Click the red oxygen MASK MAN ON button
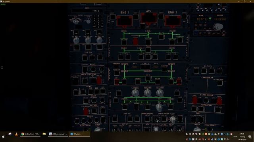Viewport: 254px width, 142px height. tap(86, 111)
